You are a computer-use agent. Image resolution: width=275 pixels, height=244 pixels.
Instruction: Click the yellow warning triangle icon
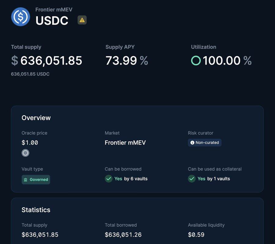point(82,20)
